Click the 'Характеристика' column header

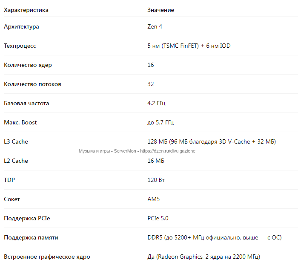pyautogui.click(x=26, y=10)
